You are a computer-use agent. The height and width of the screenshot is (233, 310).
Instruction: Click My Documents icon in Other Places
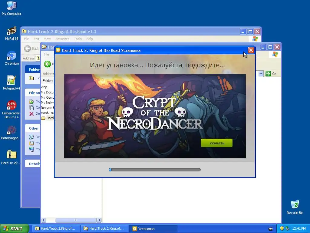point(31,143)
